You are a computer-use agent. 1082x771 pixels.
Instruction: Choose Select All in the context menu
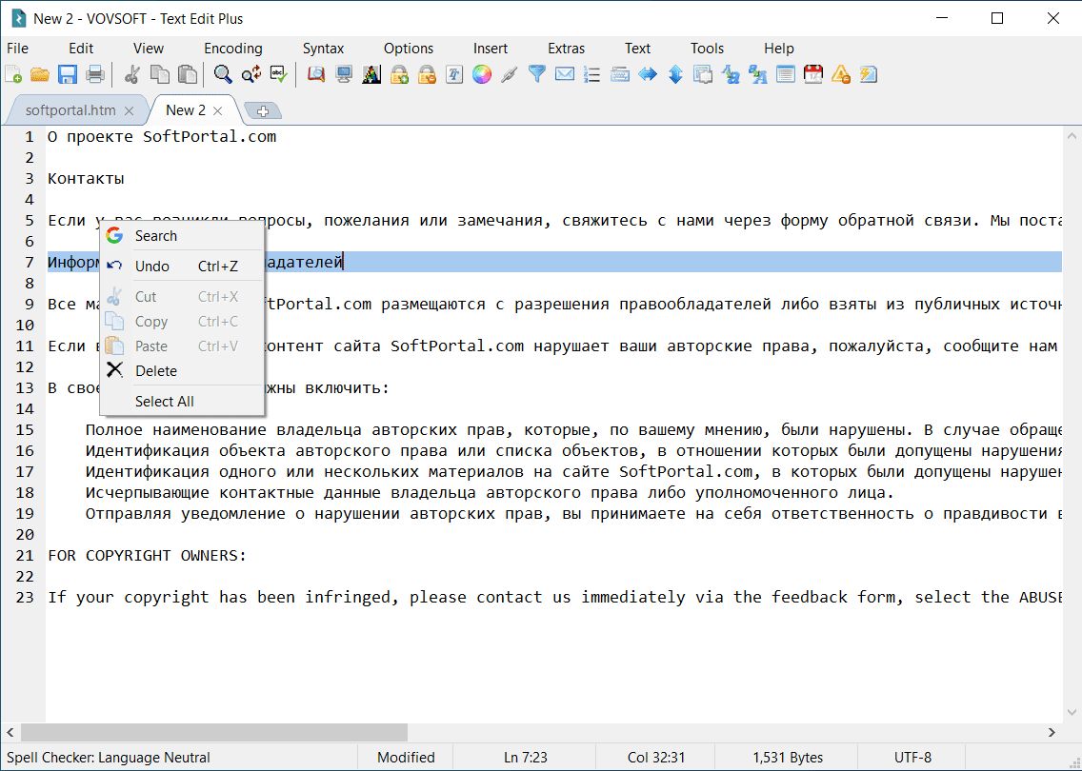click(182, 402)
